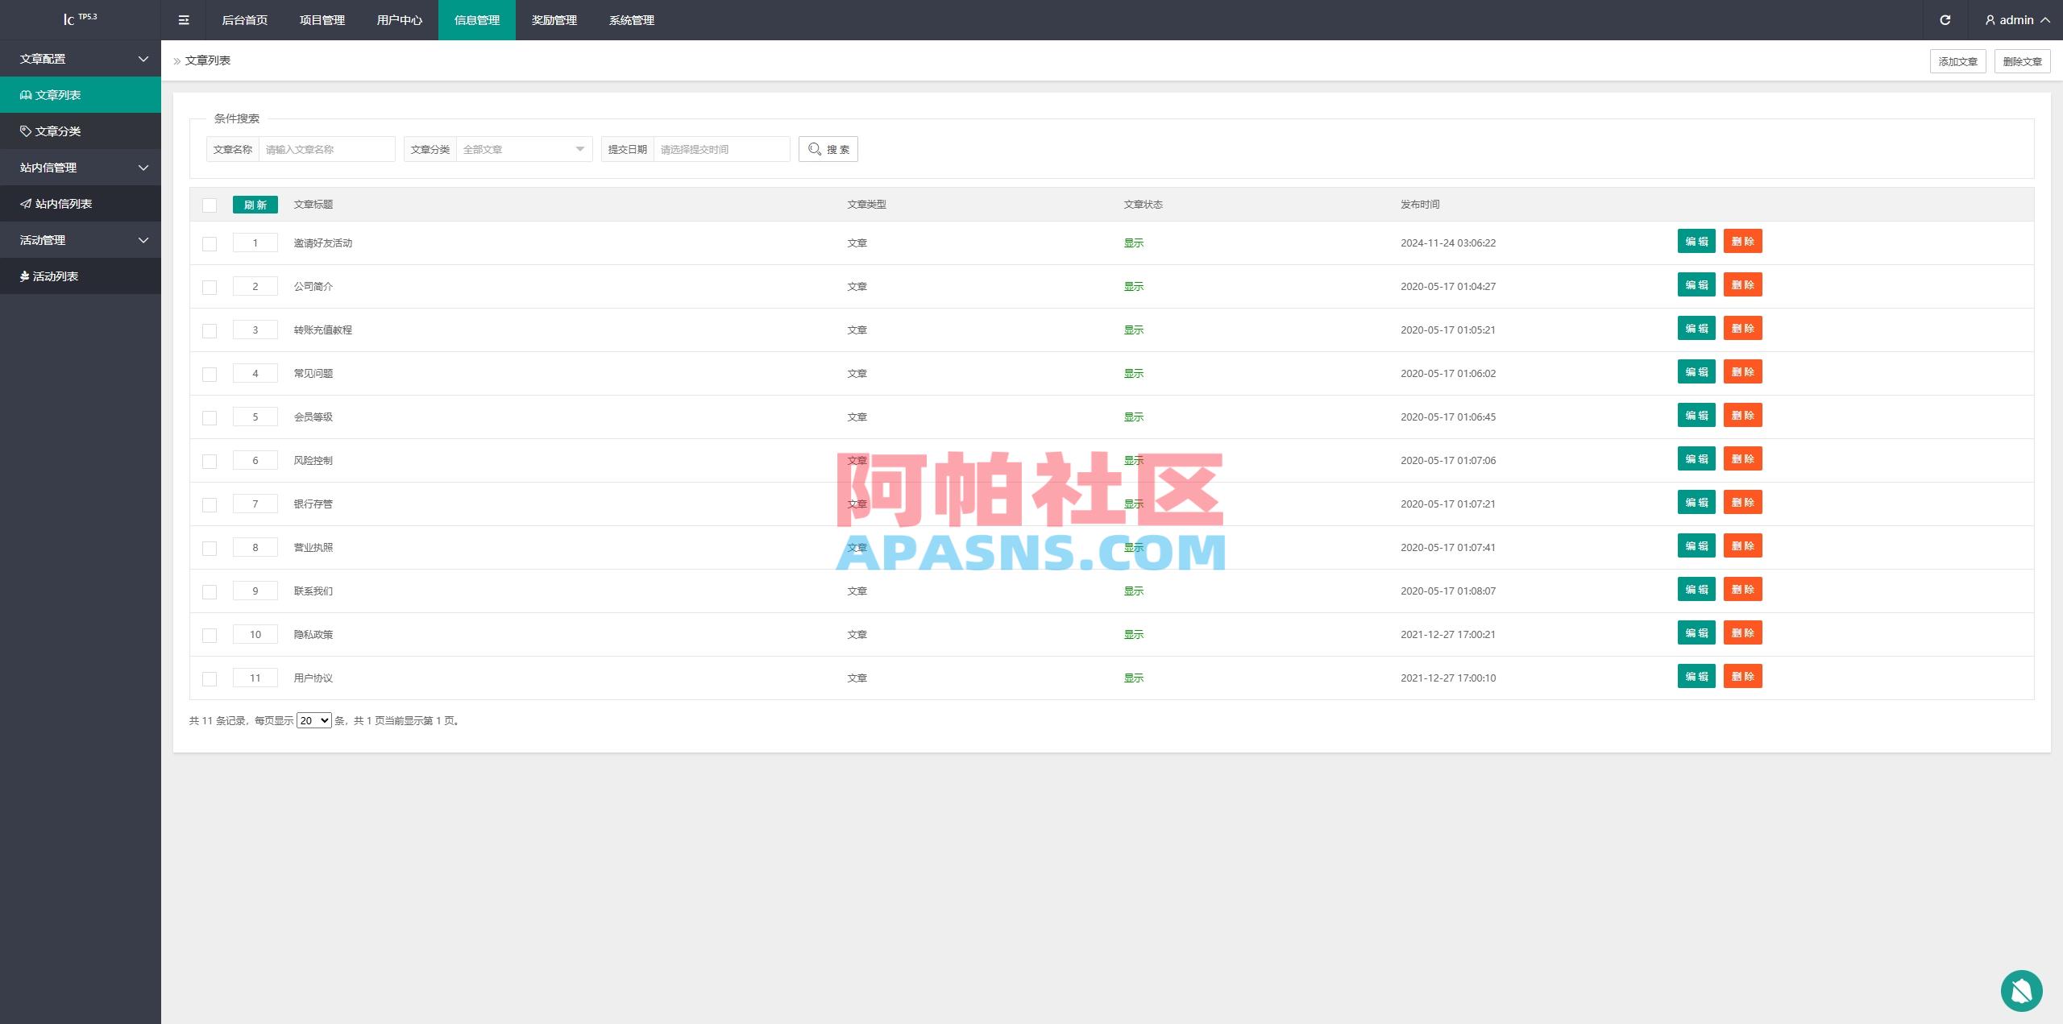Select the 活动列表 icon in sidebar

click(x=25, y=276)
